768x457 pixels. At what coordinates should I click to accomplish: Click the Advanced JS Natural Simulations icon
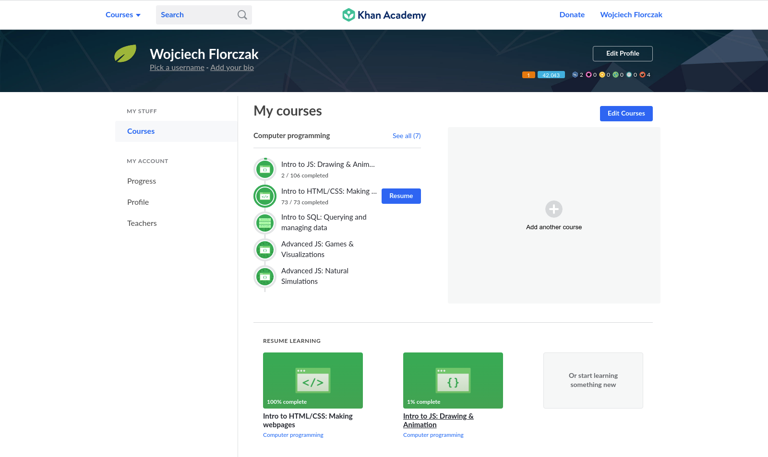(x=265, y=277)
